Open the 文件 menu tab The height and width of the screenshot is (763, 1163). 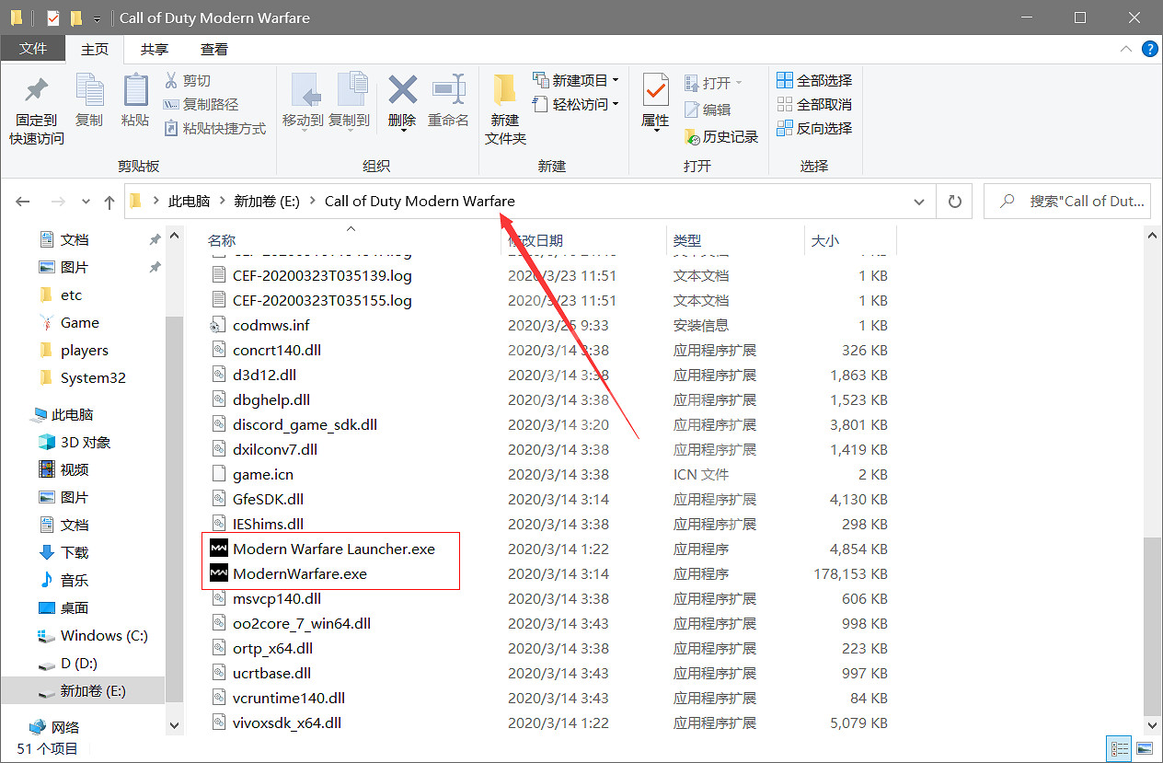tap(33, 49)
